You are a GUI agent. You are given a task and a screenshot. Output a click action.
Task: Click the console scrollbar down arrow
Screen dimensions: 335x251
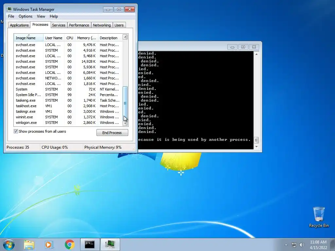coord(256,147)
